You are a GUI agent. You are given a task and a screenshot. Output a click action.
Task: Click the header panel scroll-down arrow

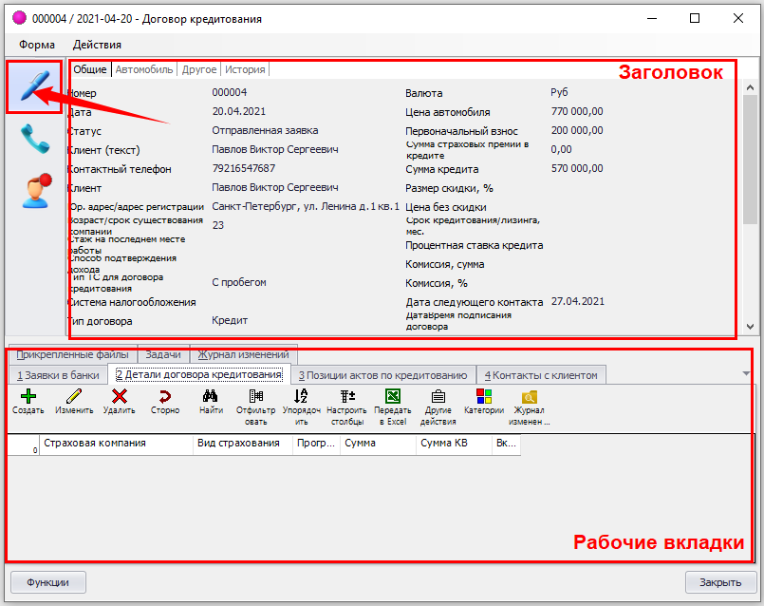click(x=752, y=326)
